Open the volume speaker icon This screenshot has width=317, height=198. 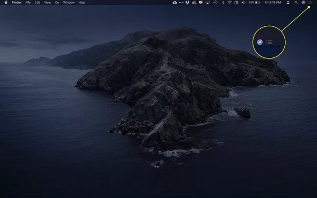(x=243, y=2)
